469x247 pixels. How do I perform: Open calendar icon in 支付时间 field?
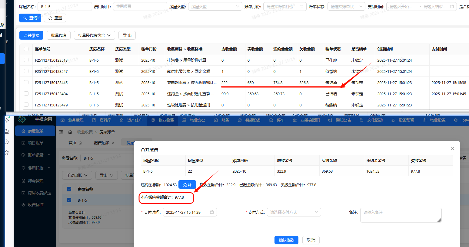(x=212, y=212)
